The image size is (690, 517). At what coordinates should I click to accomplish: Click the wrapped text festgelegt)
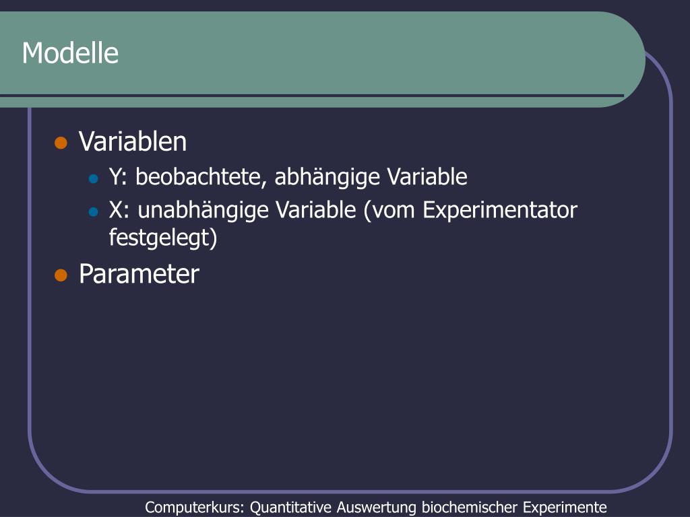click(163, 238)
